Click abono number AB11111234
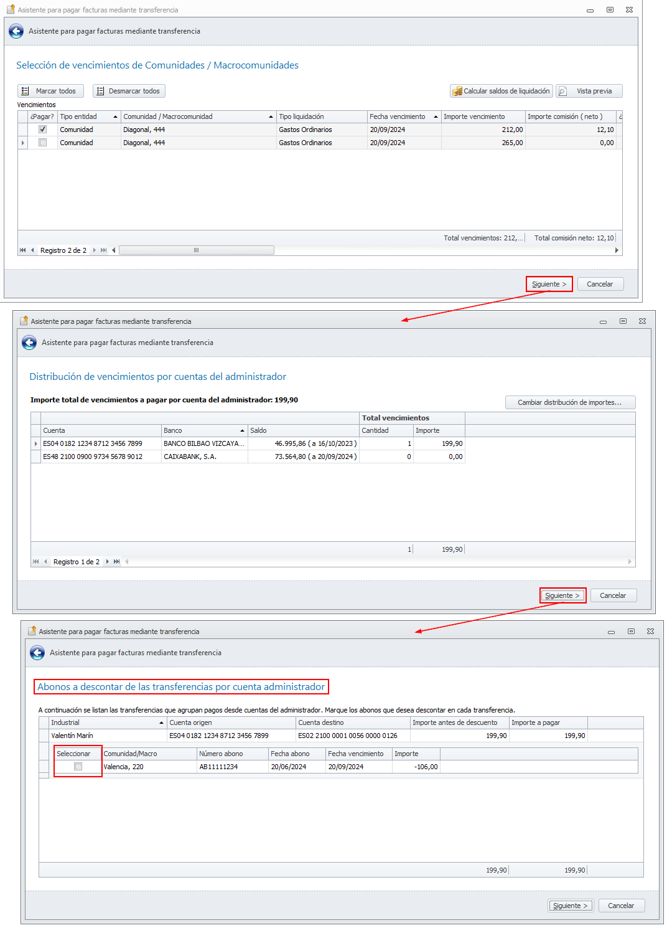Screen dimensions: 667x928 point(218,767)
